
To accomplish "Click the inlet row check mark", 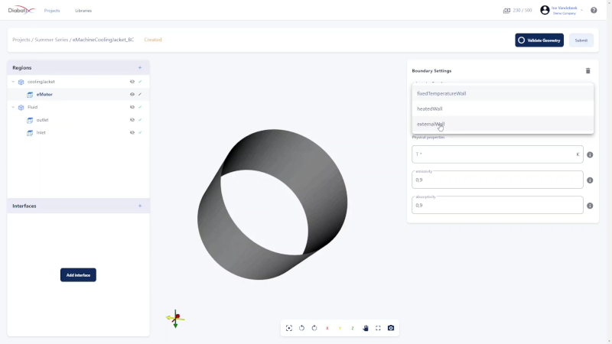I will coord(140,132).
